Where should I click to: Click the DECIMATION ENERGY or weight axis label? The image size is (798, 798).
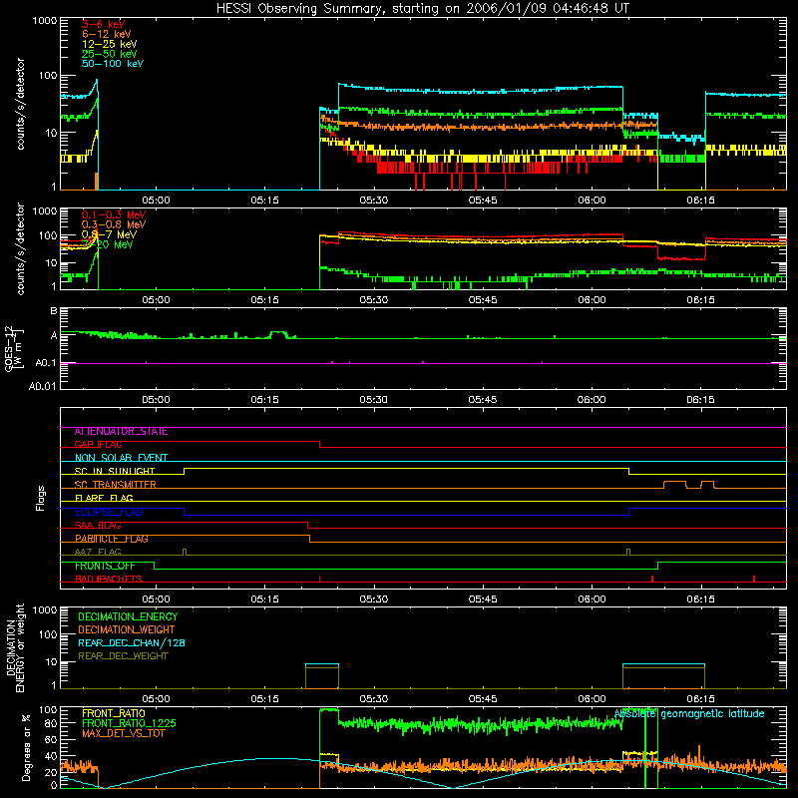coord(16,647)
